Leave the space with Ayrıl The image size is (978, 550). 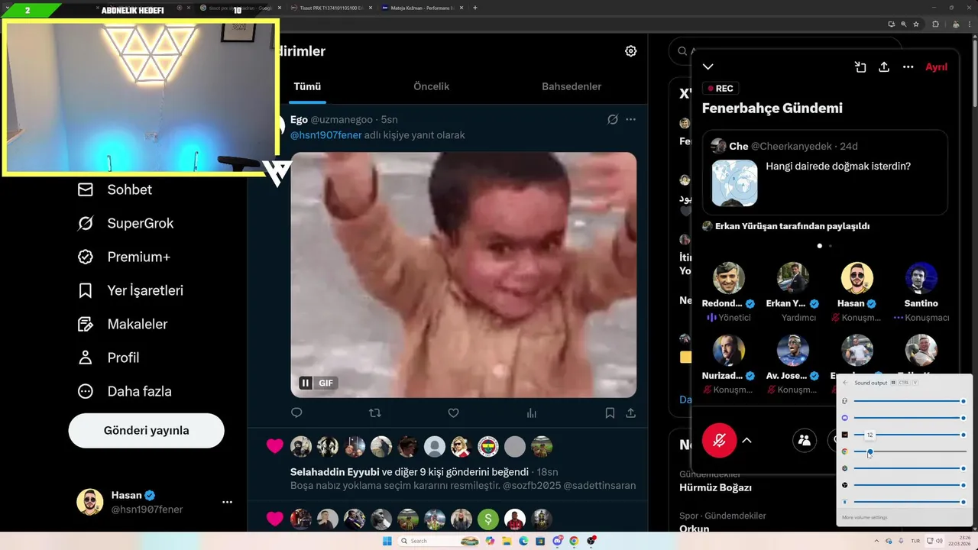[x=936, y=67]
